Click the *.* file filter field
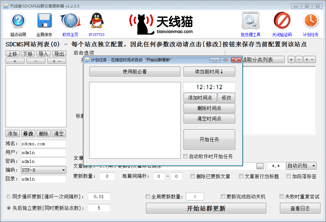326x222 pixels. pos(276,166)
